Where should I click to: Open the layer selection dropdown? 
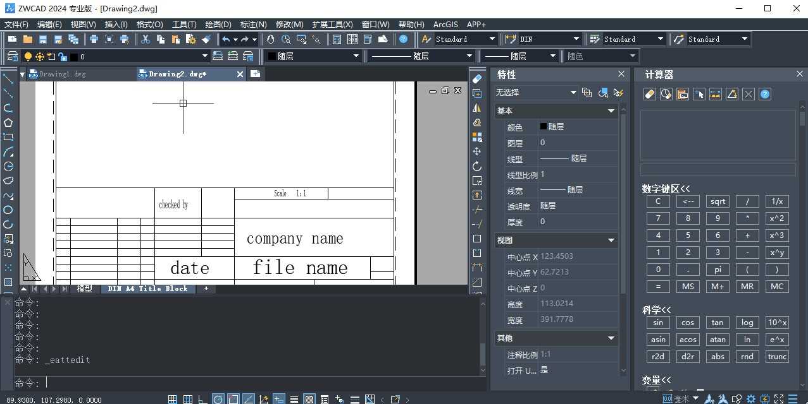204,56
